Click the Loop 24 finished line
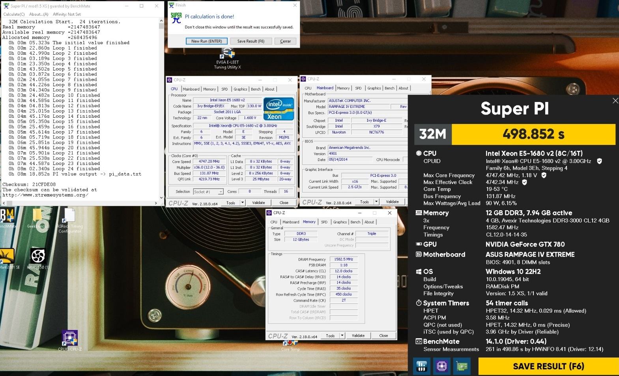Image resolution: width=619 pixels, height=376 pixels. pos(54,169)
